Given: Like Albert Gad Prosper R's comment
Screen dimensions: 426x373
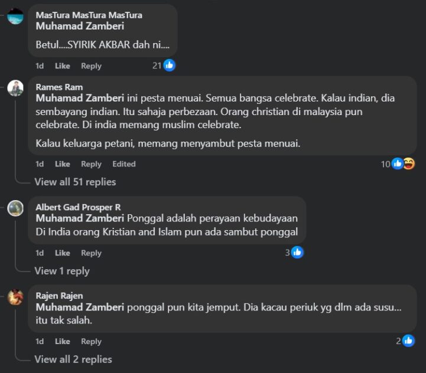Looking at the screenshot, I should point(63,253).
